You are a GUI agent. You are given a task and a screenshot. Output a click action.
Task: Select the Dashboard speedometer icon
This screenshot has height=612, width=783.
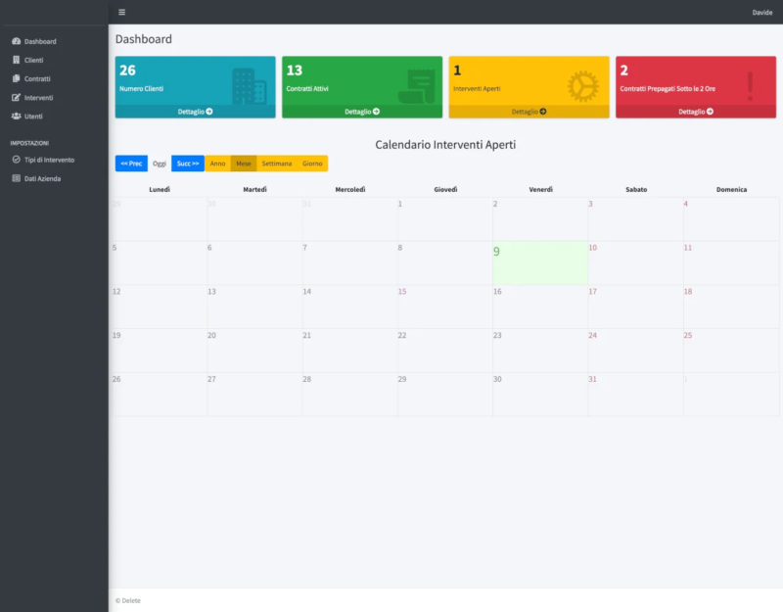[x=17, y=41]
